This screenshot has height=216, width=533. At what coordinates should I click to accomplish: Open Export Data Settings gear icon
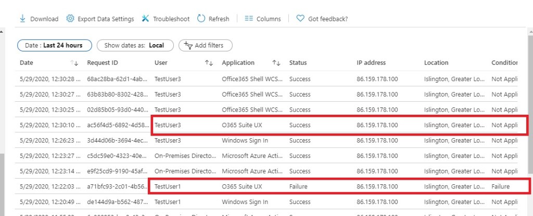tap(70, 19)
